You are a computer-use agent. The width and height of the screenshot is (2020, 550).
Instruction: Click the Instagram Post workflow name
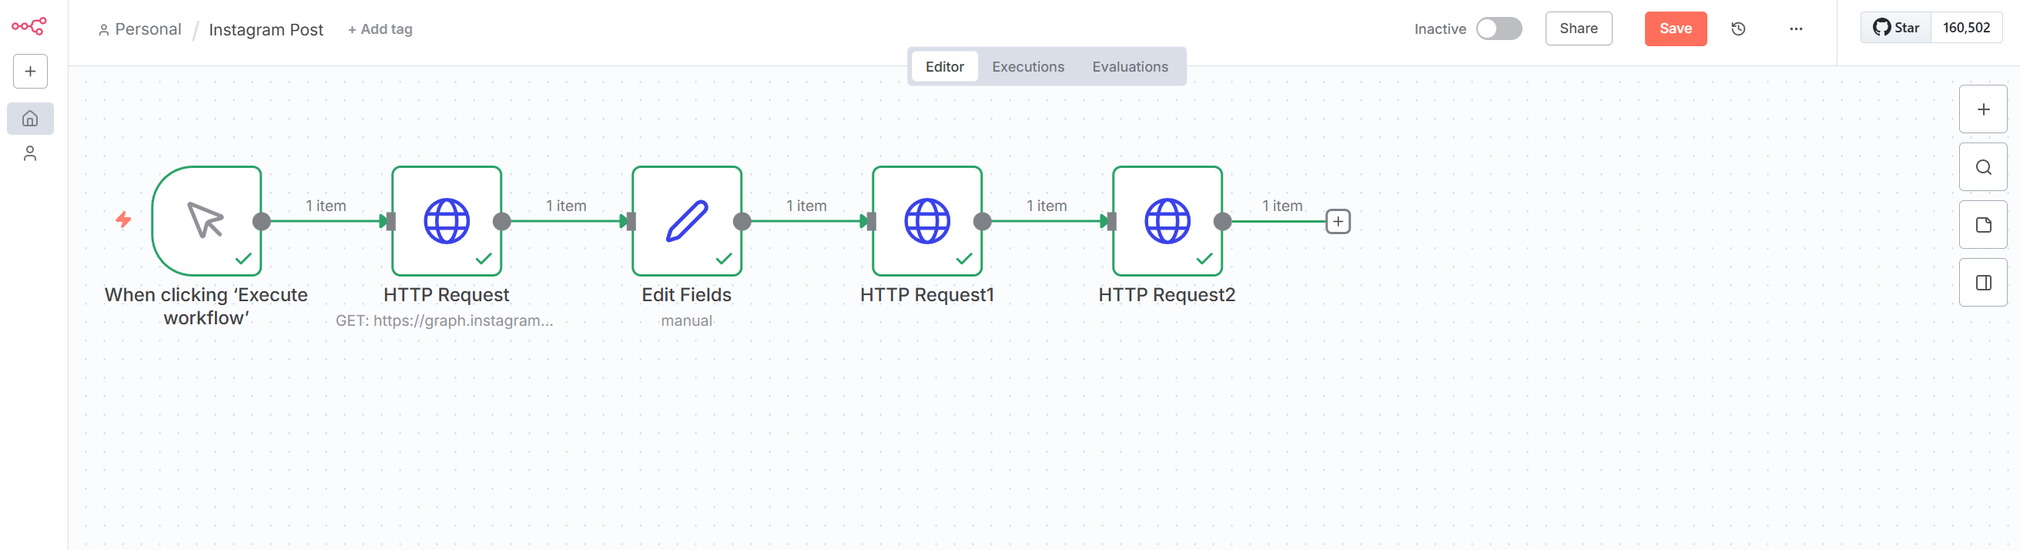(266, 30)
